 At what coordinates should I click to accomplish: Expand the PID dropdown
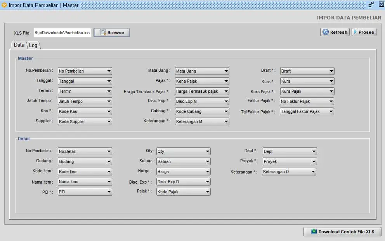(85, 192)
